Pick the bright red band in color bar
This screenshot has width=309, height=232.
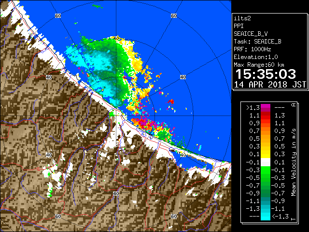click(x=266, y=117)
